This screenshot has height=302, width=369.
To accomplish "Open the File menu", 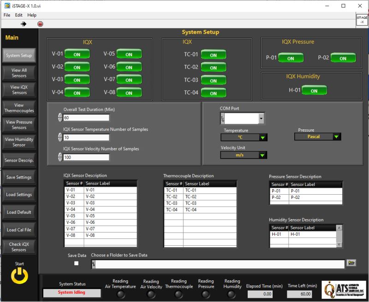I will 7,15.
